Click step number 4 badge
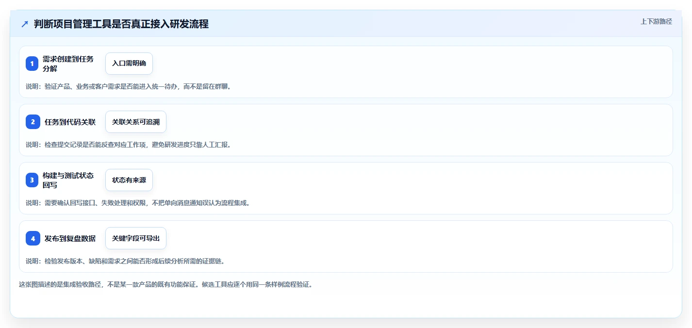 33,238
